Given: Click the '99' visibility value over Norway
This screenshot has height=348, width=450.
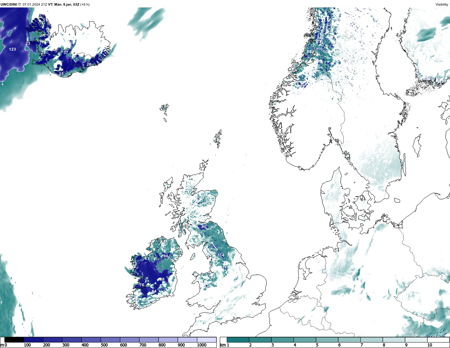Looking at the screenshot, I should (x=309, y=52).
